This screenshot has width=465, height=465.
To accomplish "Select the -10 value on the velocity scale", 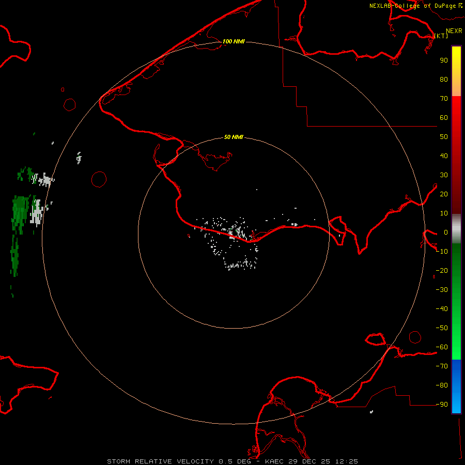I will (x=442, y=252).
